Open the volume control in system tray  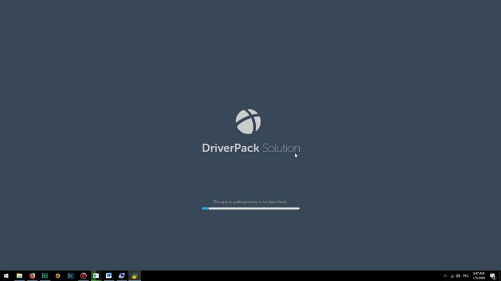458,276
